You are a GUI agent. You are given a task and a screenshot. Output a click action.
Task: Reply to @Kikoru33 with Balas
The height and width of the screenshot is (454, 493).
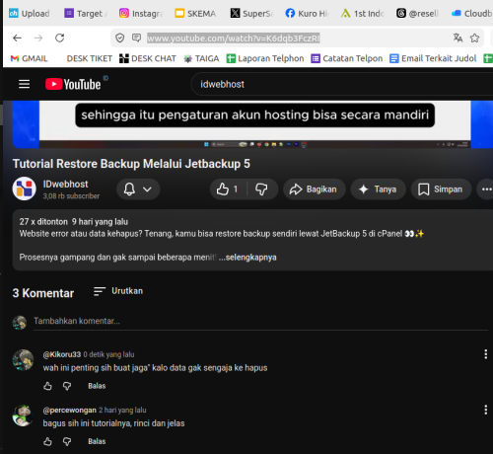[x=97, y=386]
